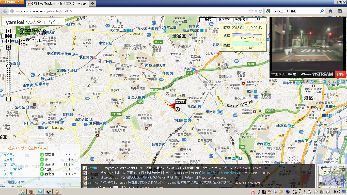The height and width of the screenshot is (195, 347).
Task: Set Ust video size to 中
Action: click(316, 82)
